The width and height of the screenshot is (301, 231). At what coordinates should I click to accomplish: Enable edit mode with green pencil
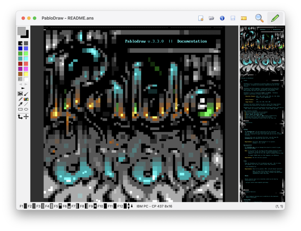coord(275,18)
